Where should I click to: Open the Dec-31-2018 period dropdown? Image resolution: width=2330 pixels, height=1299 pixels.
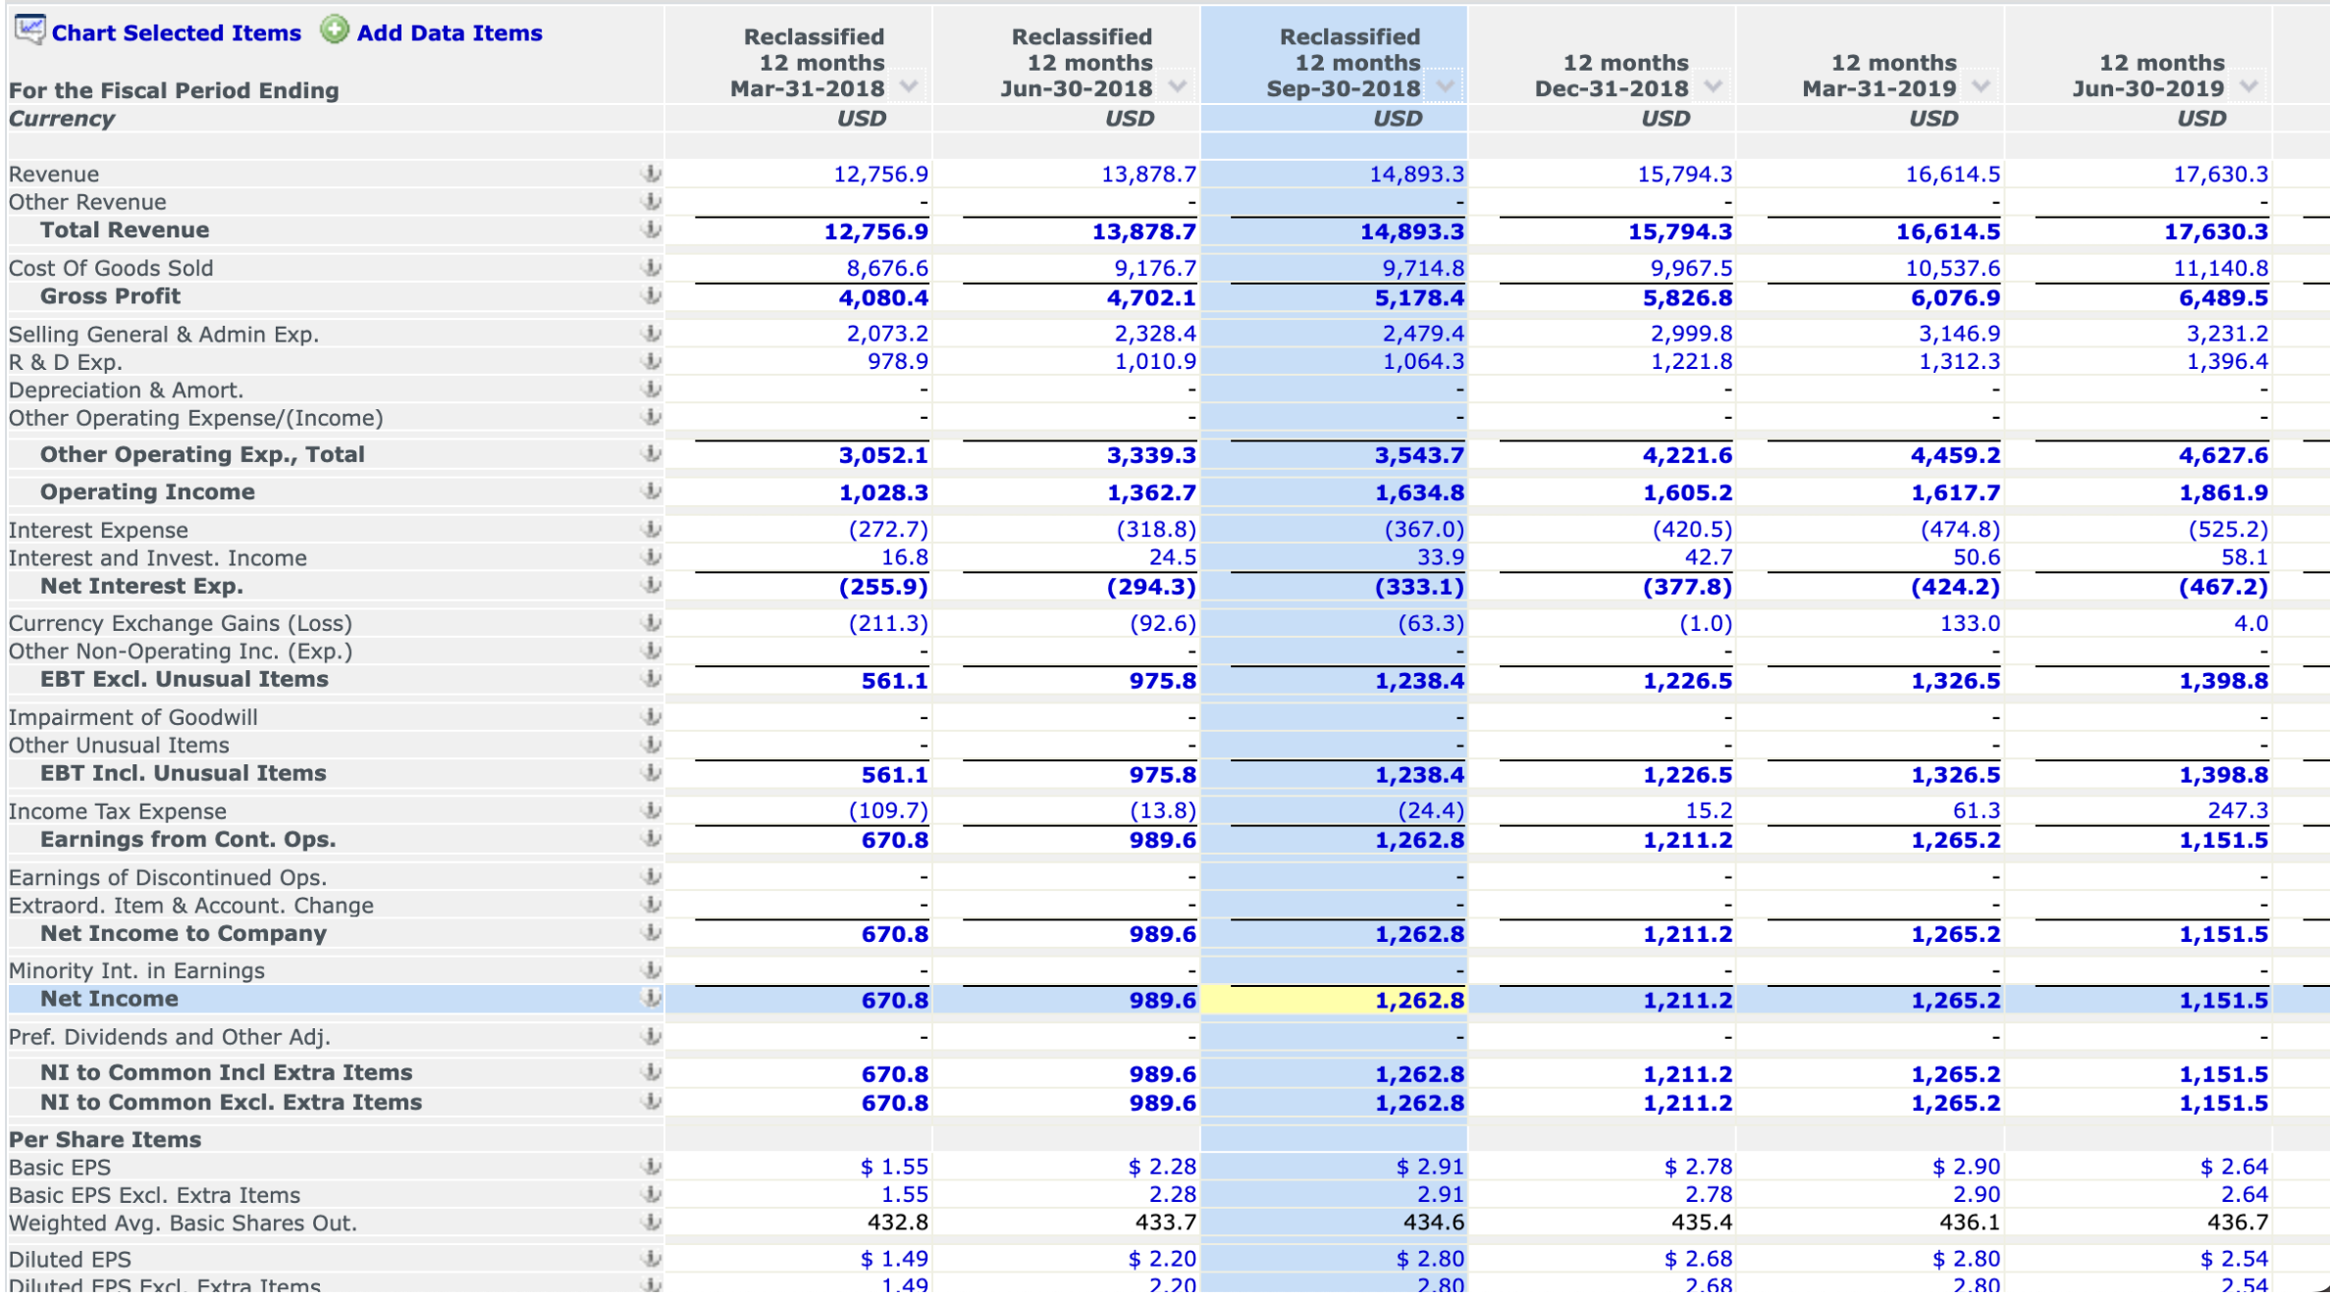click(x=1713, y=87)
